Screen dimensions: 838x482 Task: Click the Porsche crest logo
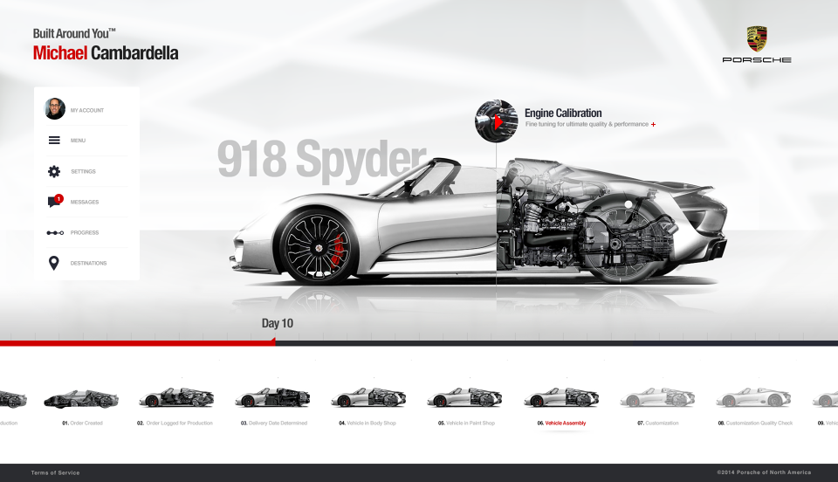point(757,38)
